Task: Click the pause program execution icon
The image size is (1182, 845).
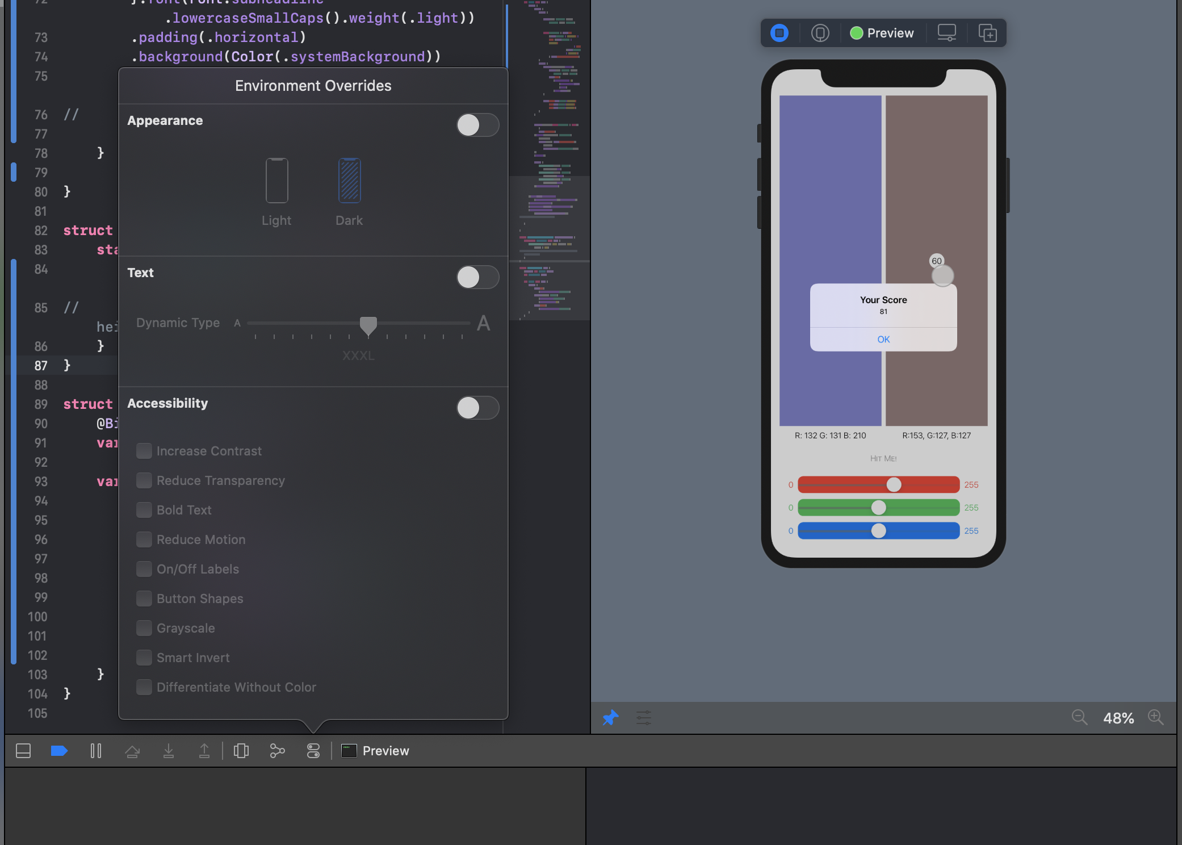Action: (96, 751)
